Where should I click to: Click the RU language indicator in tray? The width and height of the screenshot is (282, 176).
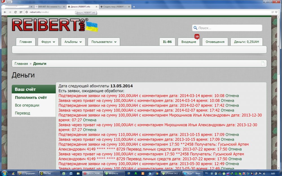point(206,173)
